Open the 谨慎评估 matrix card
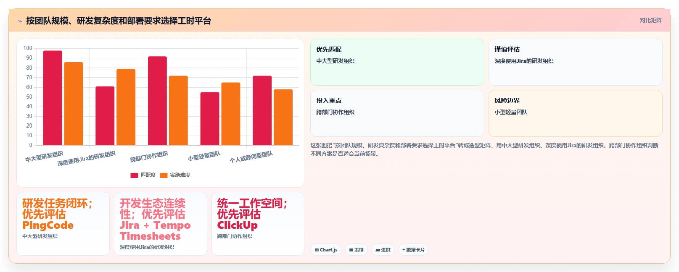Image resolution: width=679 pixels, height=272 pixels. [575, 62]
